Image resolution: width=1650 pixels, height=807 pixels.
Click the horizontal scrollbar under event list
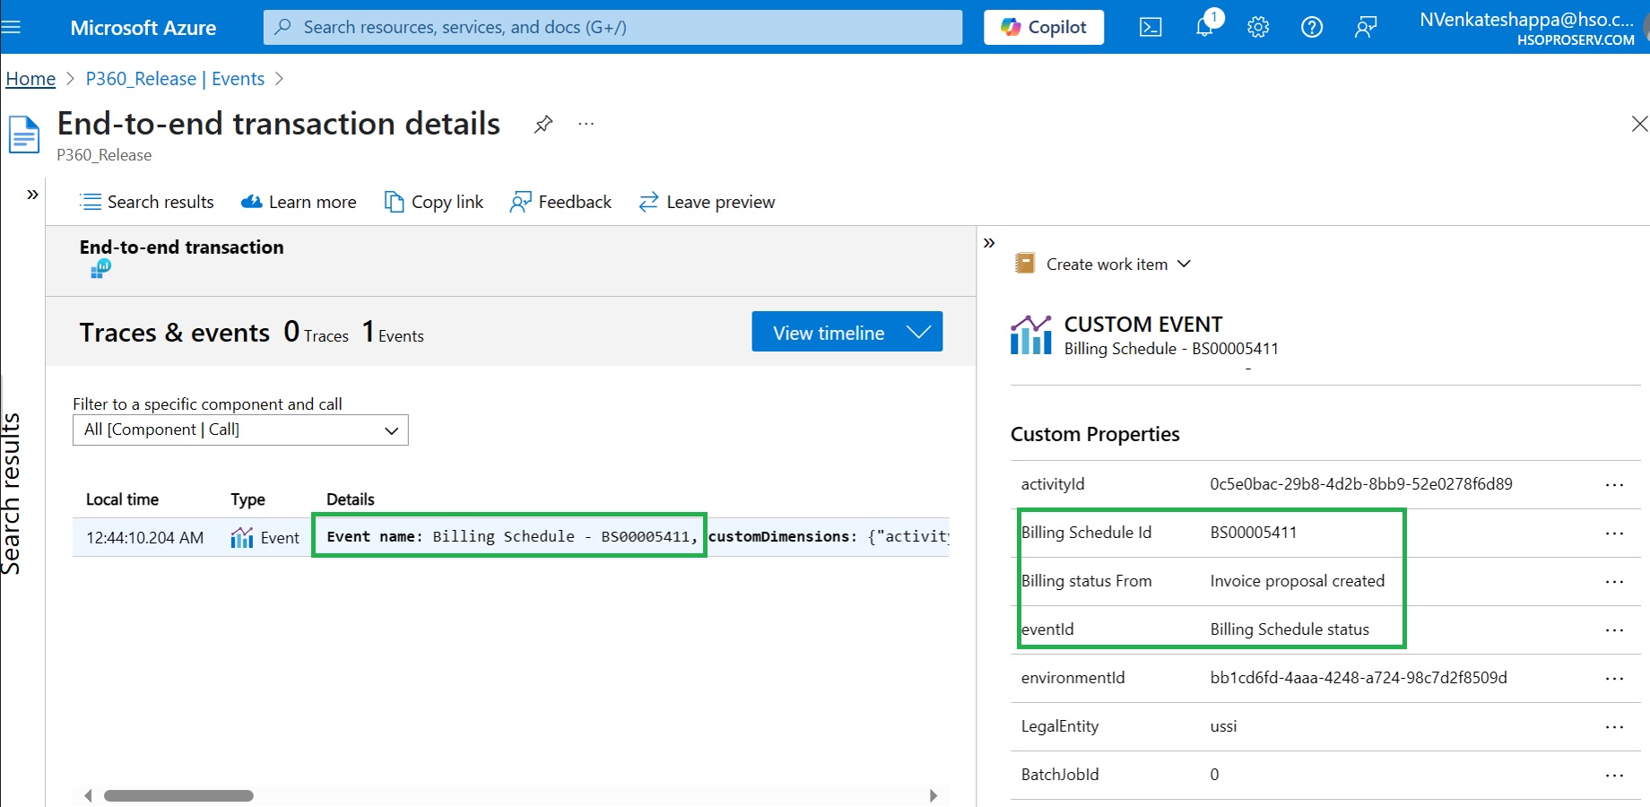pos(178,795)
